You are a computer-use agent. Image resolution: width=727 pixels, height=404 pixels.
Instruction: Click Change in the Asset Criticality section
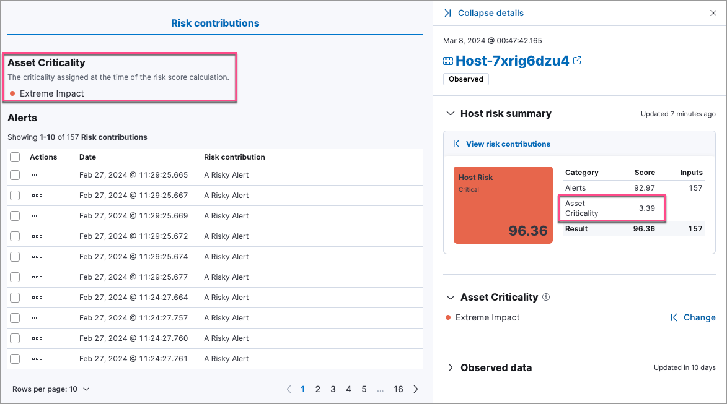(x=700, y=317)
